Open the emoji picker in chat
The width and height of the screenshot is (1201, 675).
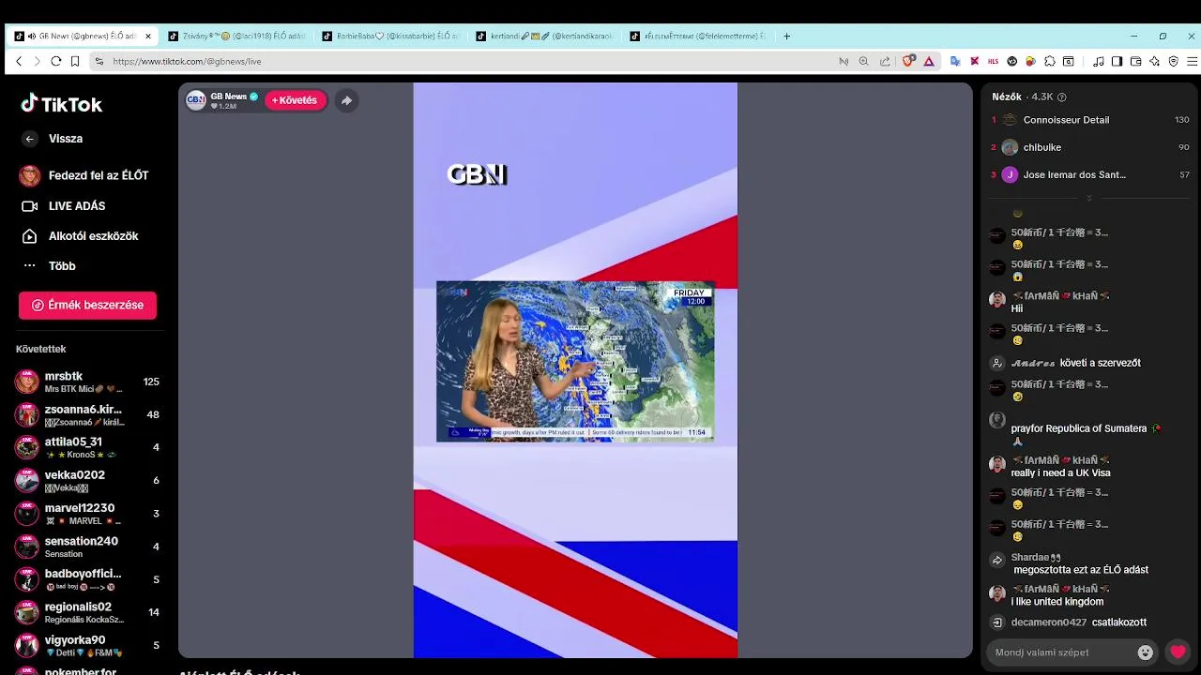point(1145,652)
